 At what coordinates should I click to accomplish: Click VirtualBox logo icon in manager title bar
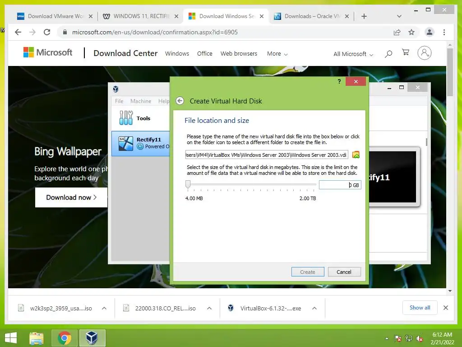tap(116, 89)
